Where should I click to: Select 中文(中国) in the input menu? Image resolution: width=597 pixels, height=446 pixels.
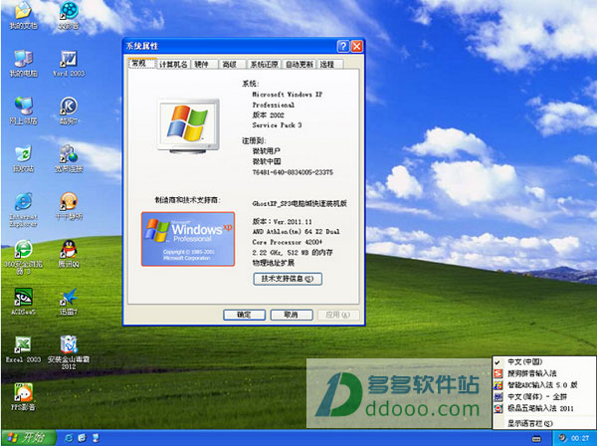[544, 361]
